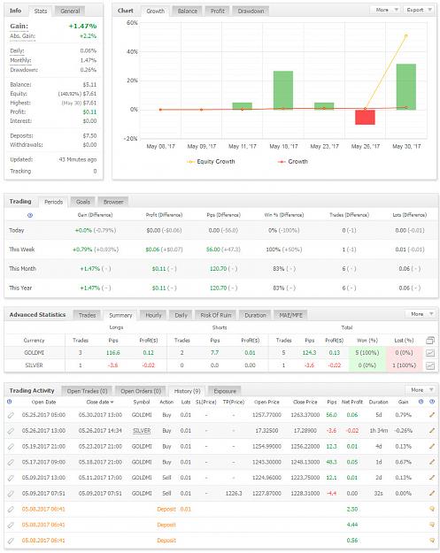440x553 pixels.
Task: Select the Drawdown chart tab
Action: (x=251, y=11)
